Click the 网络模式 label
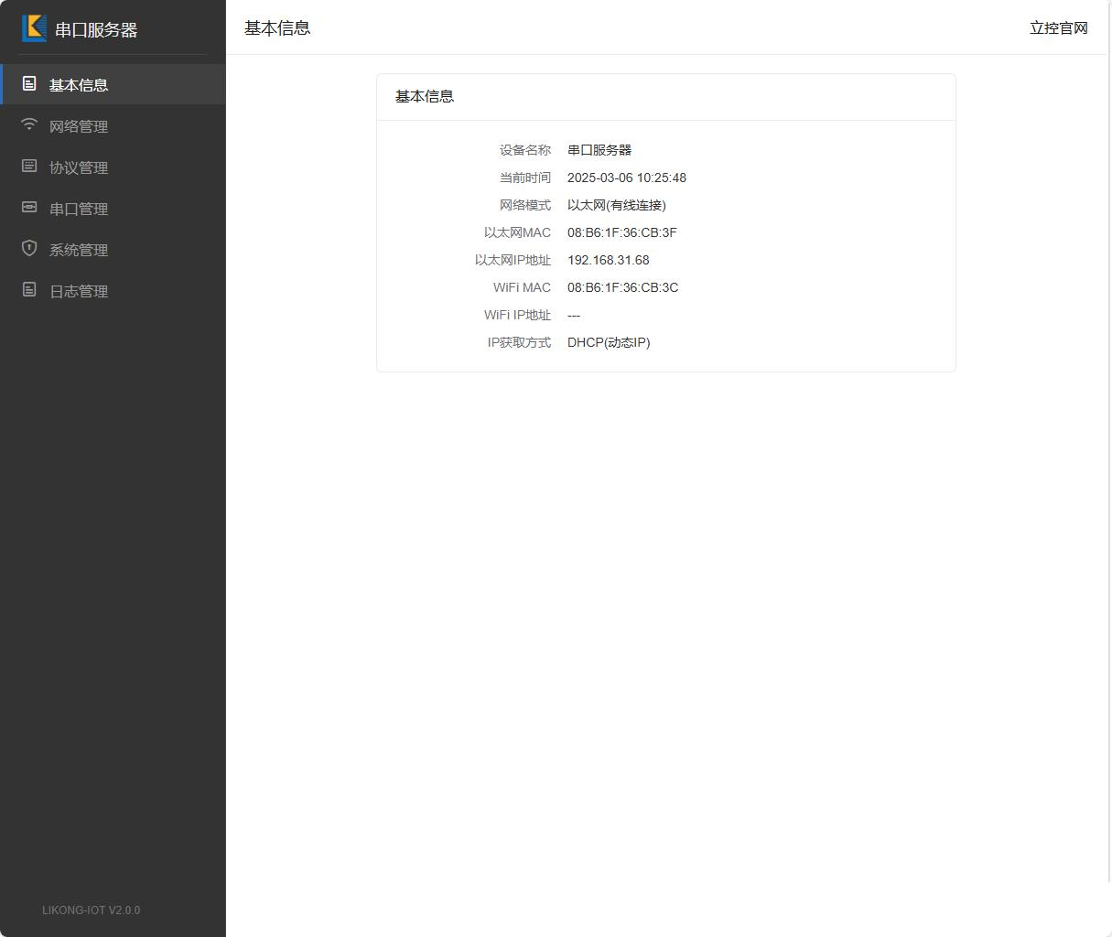 pos(525,205)
